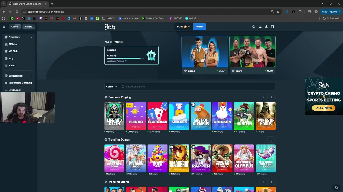Open the hamburger sidebar menu icon
The width and height of the screenshot is (343, 192).
tap(4, 27)
